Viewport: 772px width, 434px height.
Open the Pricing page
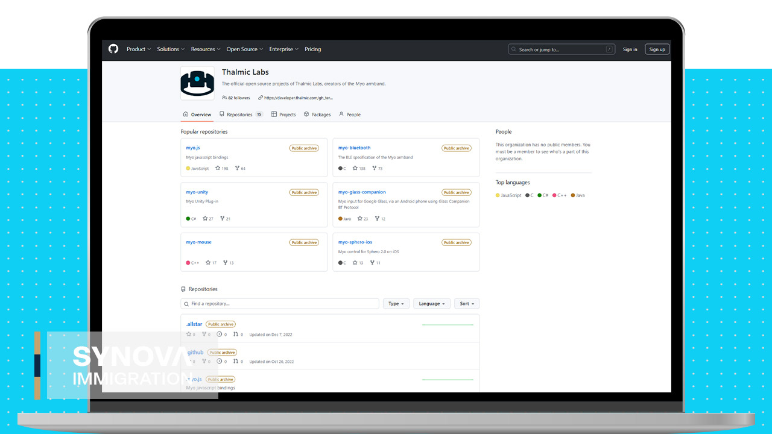pos(313,49)
